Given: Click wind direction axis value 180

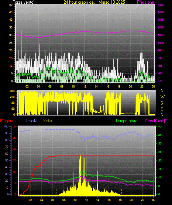Looking at the screenshot, I should point(12,103).
